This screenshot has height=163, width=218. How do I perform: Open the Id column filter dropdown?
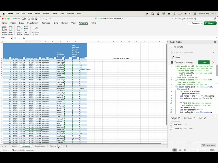pyautogui.click(x=10, y=58)
